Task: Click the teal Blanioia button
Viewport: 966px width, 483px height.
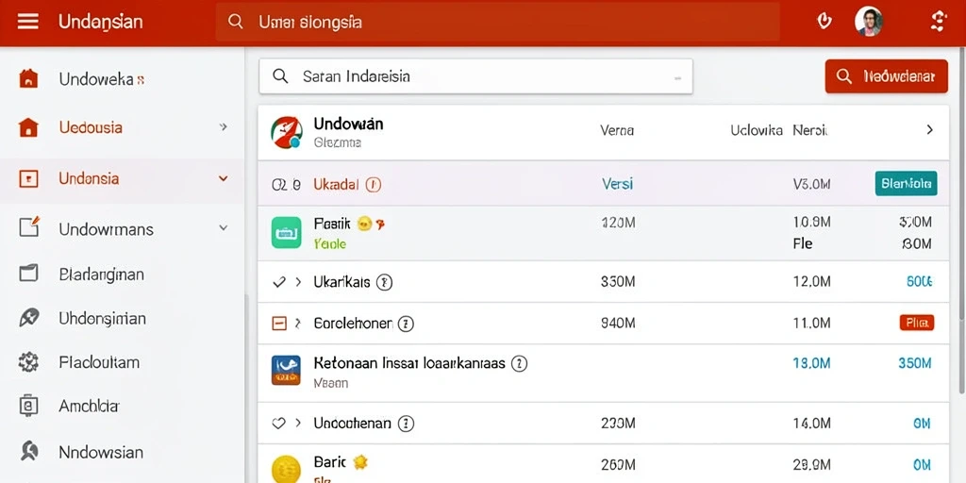Action: 906,184
